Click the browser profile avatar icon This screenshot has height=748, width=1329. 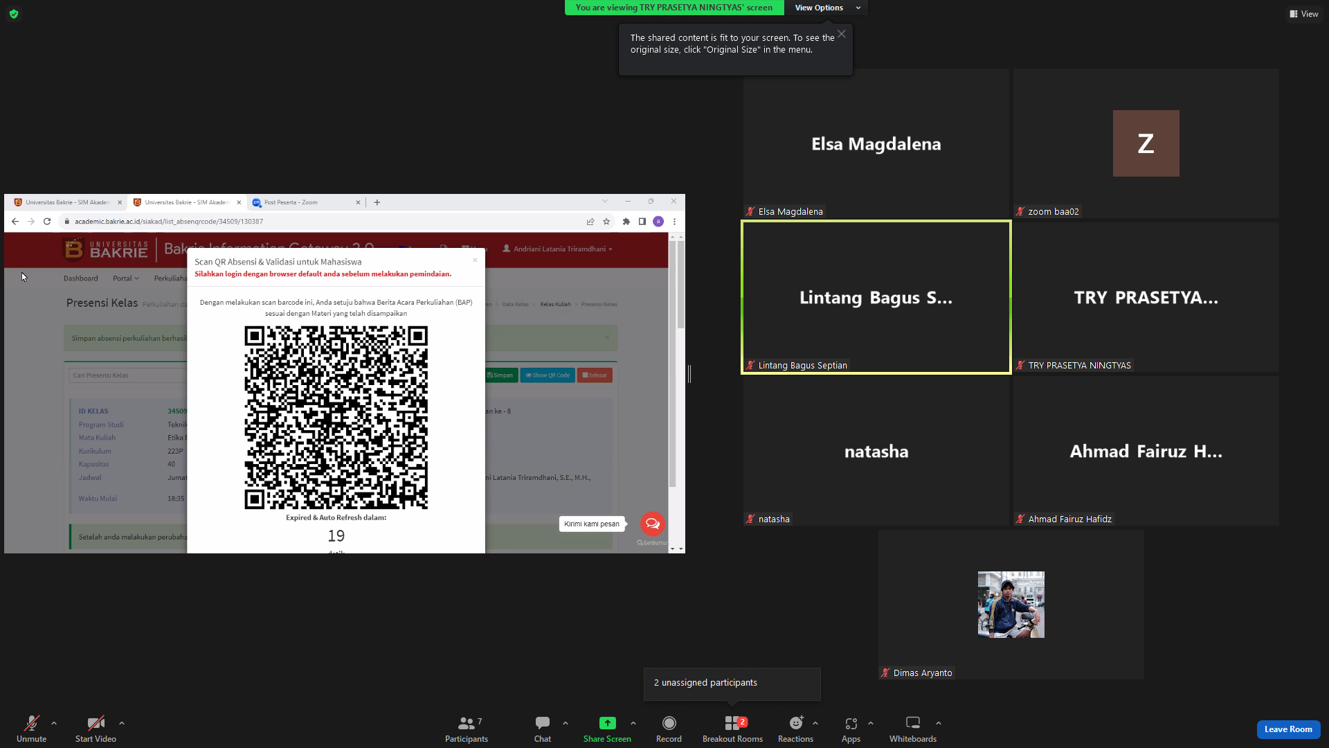click(658, 222)
